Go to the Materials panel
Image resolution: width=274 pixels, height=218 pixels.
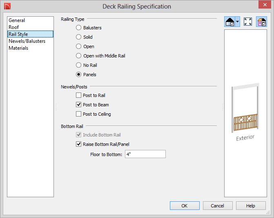pyautogui.click(x=18, y=48)
